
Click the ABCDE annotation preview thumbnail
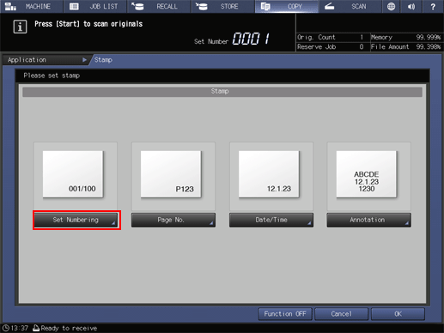(x=367, y=174)
